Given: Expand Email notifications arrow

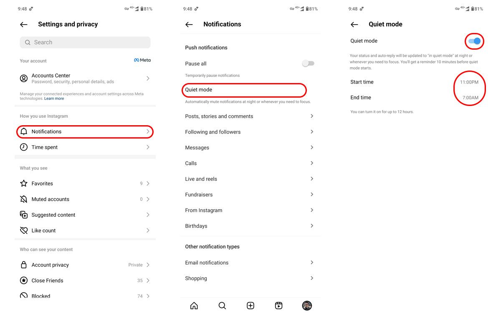Looking at the screenshot, I should point(312,263).
